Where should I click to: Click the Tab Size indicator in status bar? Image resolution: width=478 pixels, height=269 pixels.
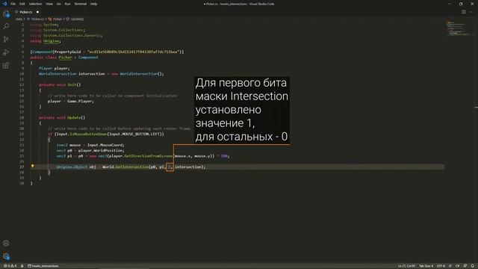[426, 266]
